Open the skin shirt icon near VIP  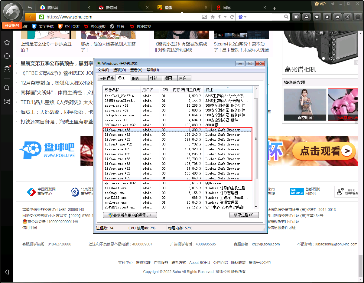pyautogui.click(x=333, y=4)
